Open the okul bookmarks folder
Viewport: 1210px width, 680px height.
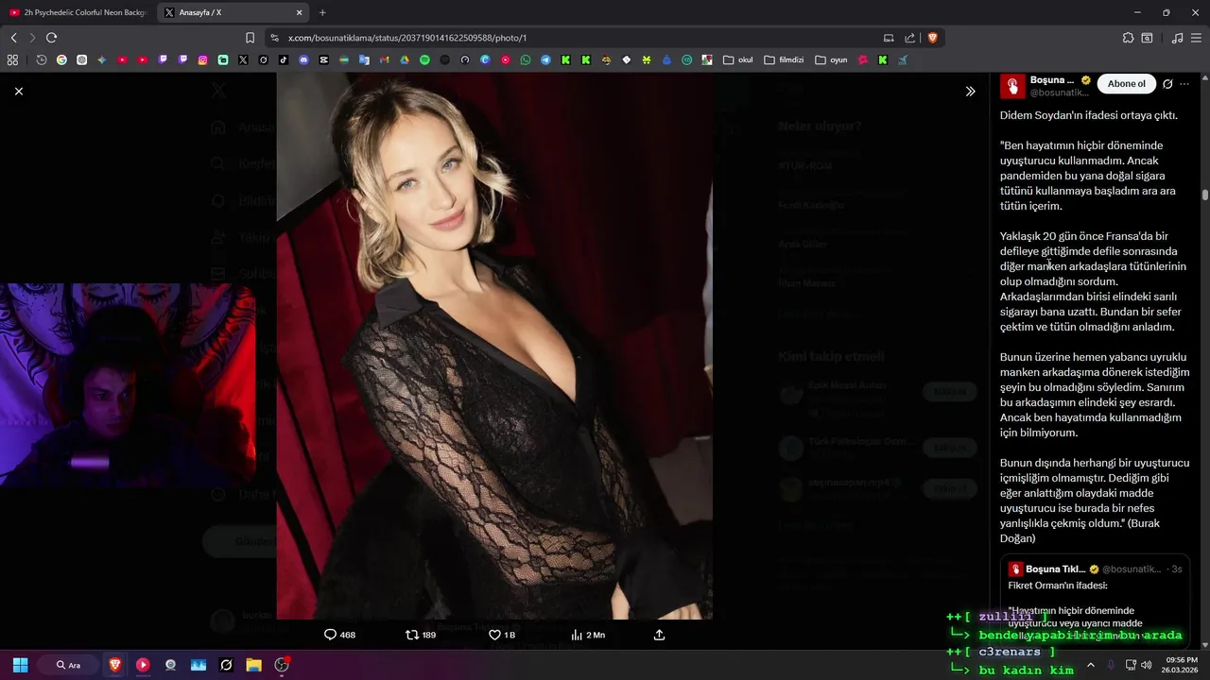click(738, 59)
